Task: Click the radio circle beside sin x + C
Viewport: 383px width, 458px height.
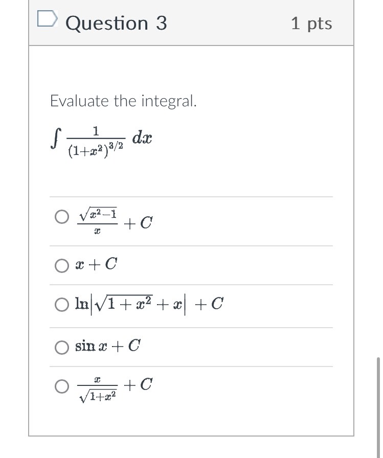Action: (x=61, y=347)
